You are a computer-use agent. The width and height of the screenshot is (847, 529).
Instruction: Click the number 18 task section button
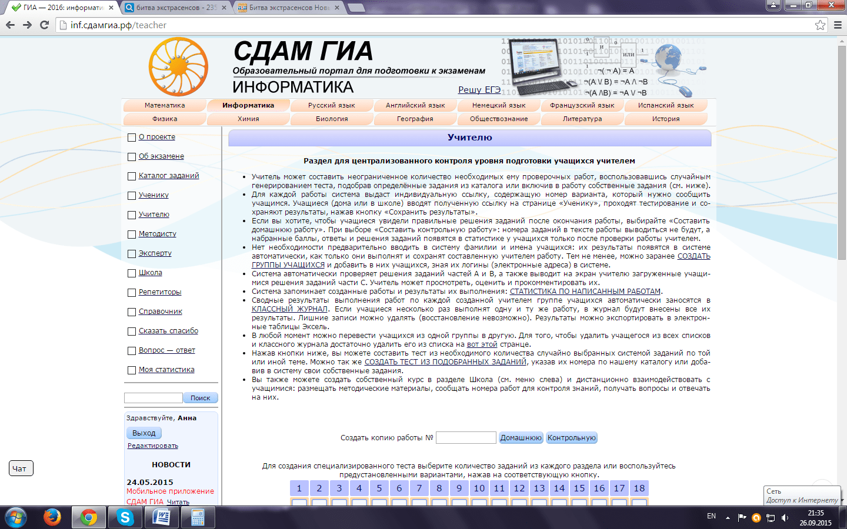(x=639, y=488)
